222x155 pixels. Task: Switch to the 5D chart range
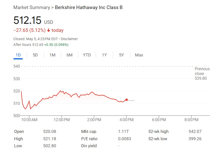coord(35,55)
